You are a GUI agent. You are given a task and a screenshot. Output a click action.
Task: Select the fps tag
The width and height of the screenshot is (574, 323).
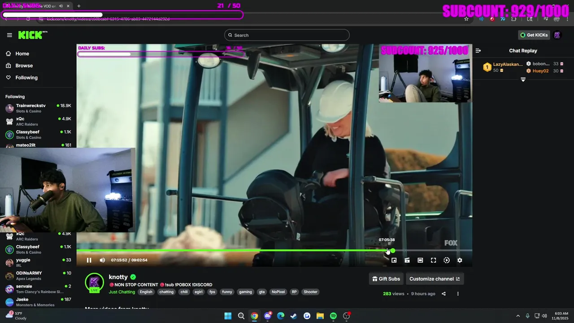[x=213, y=292]
